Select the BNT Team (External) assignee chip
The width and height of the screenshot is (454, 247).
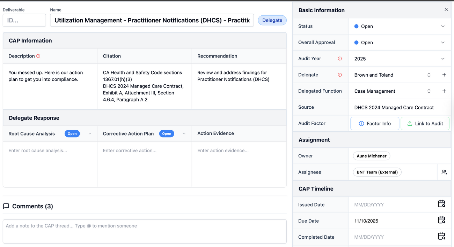point(377,172)
